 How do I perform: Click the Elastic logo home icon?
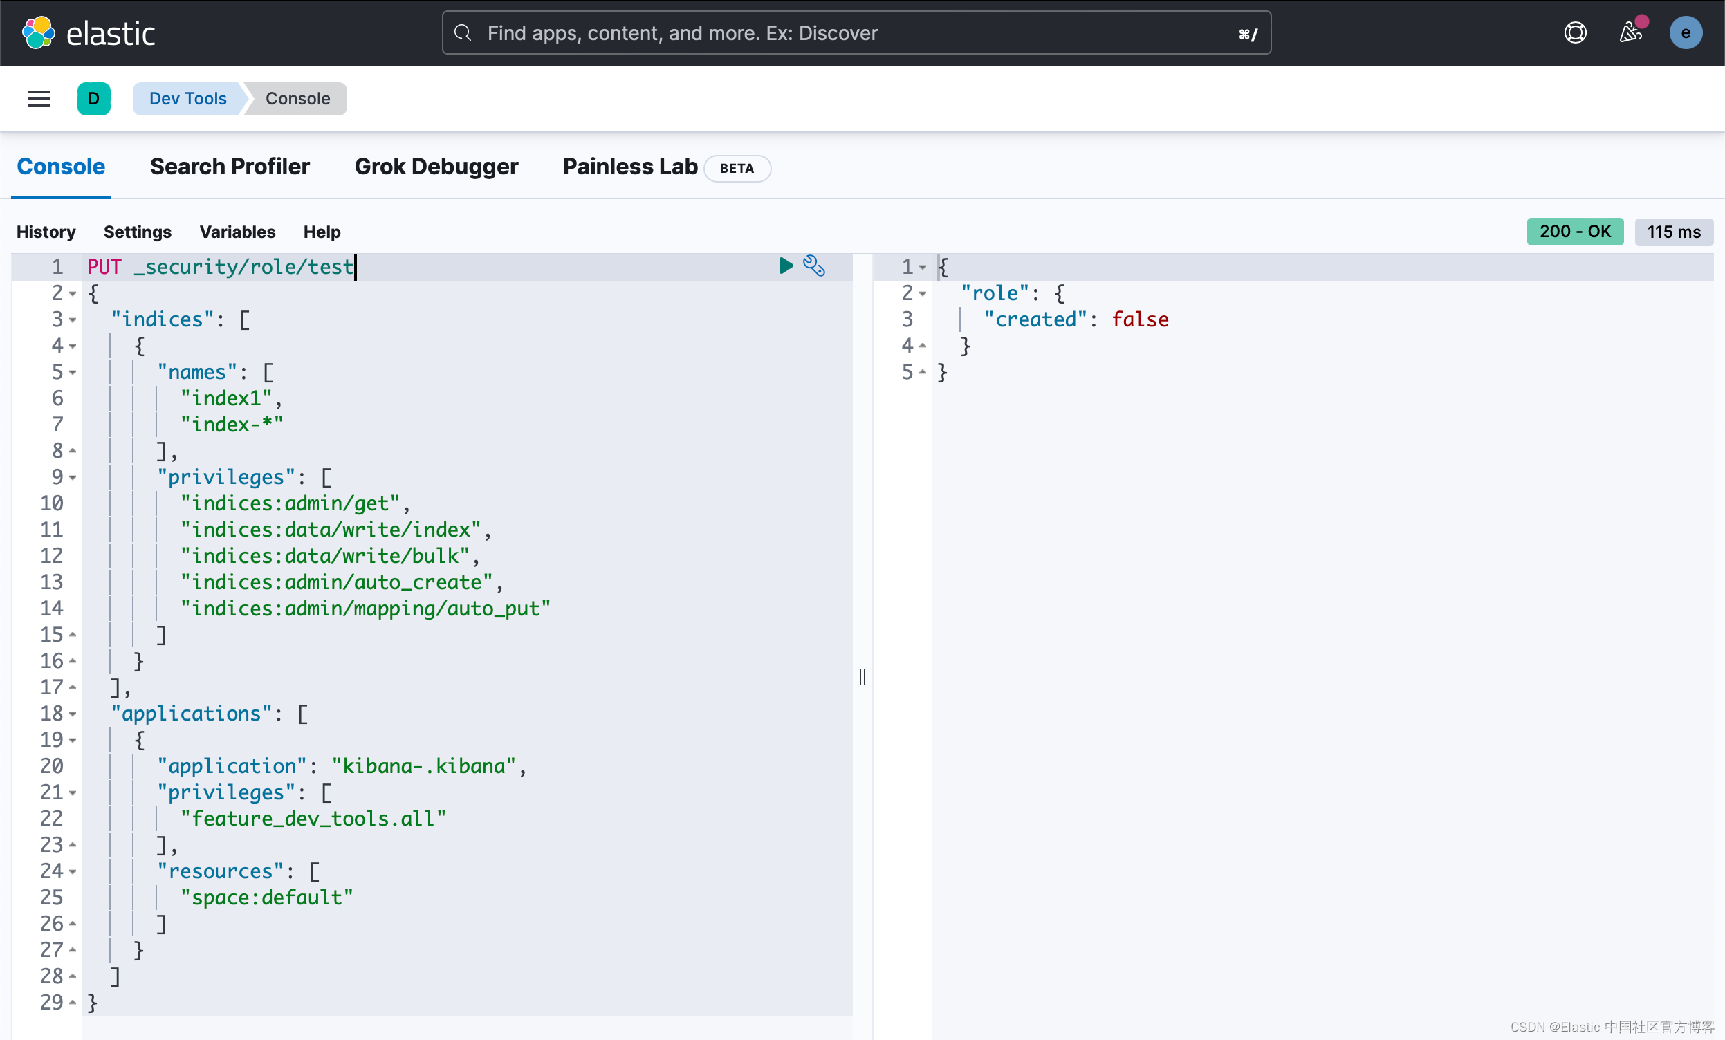tap(39, 33)
